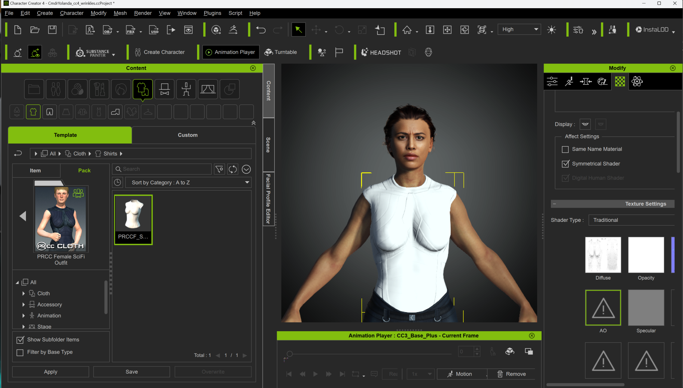Open Shader Type Traditional dropdown

click(631, 220)
